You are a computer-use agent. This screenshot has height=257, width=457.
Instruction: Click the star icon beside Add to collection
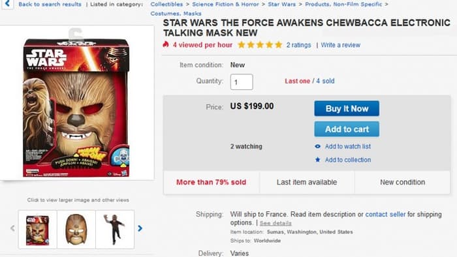(x=318, y=160)
